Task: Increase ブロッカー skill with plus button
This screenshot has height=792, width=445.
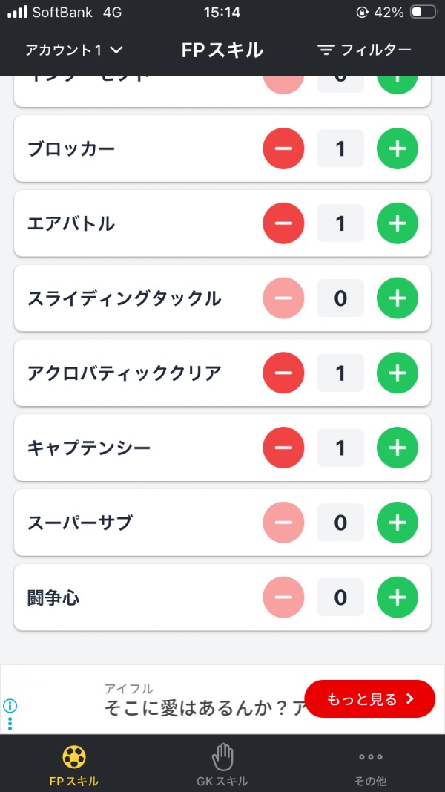Action: 398,148
